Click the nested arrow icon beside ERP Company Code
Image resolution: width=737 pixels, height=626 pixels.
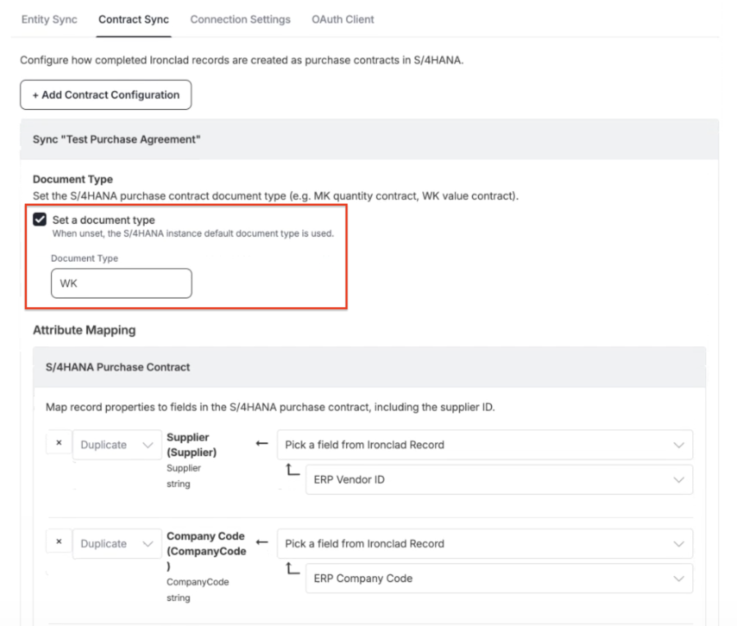click(x=293, y=569)
